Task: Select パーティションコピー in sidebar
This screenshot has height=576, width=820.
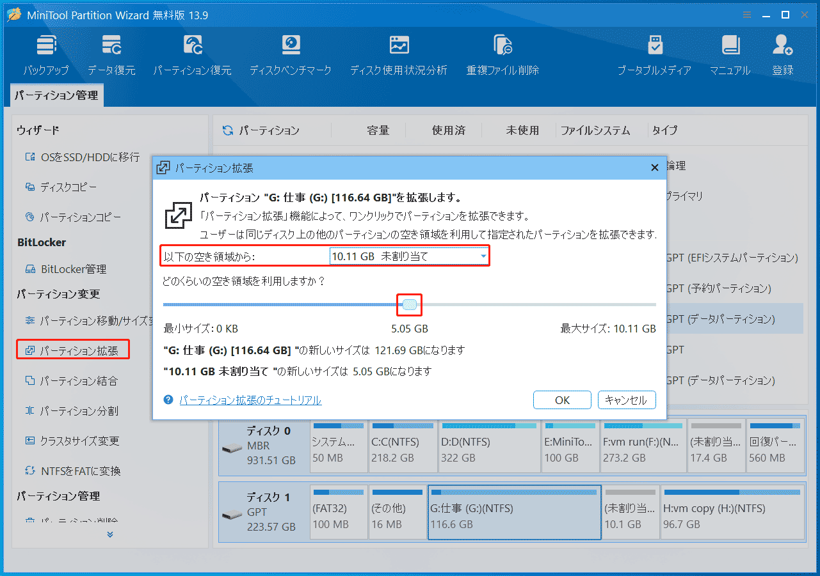Action: (72, 217)
